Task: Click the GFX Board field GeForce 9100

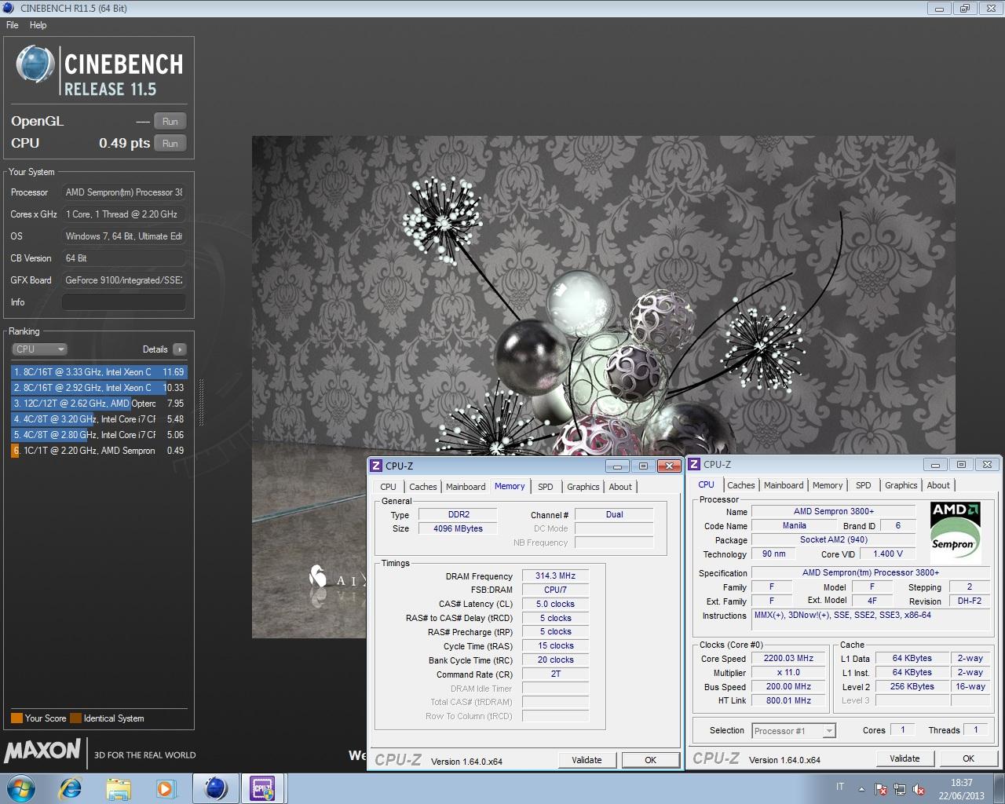Action: click(x=124, y=280)
